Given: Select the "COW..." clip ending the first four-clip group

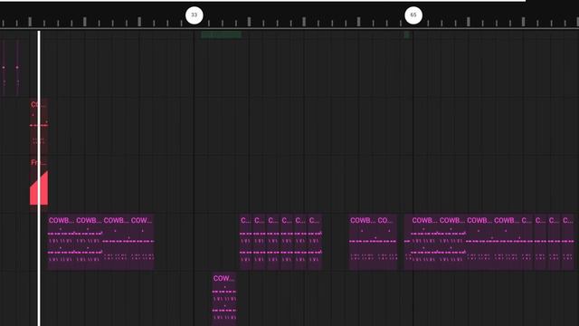Looking at the screenshot, I should point(142,242).
